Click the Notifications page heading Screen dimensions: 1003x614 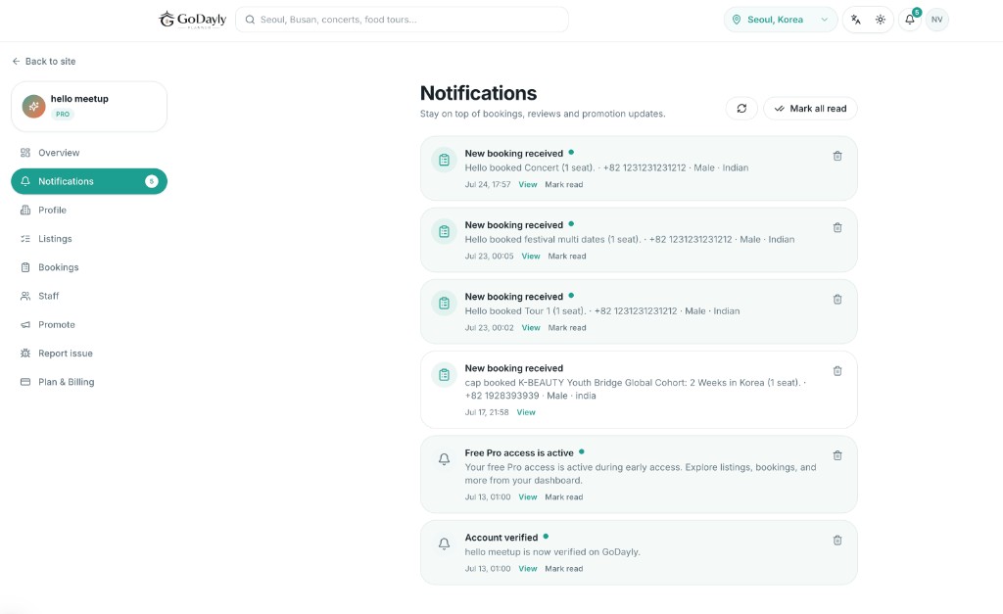(478, 93)
